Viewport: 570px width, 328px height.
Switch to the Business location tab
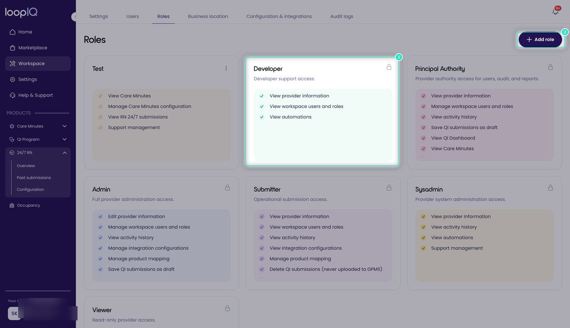pyautogui.click(x=208, y=16)
